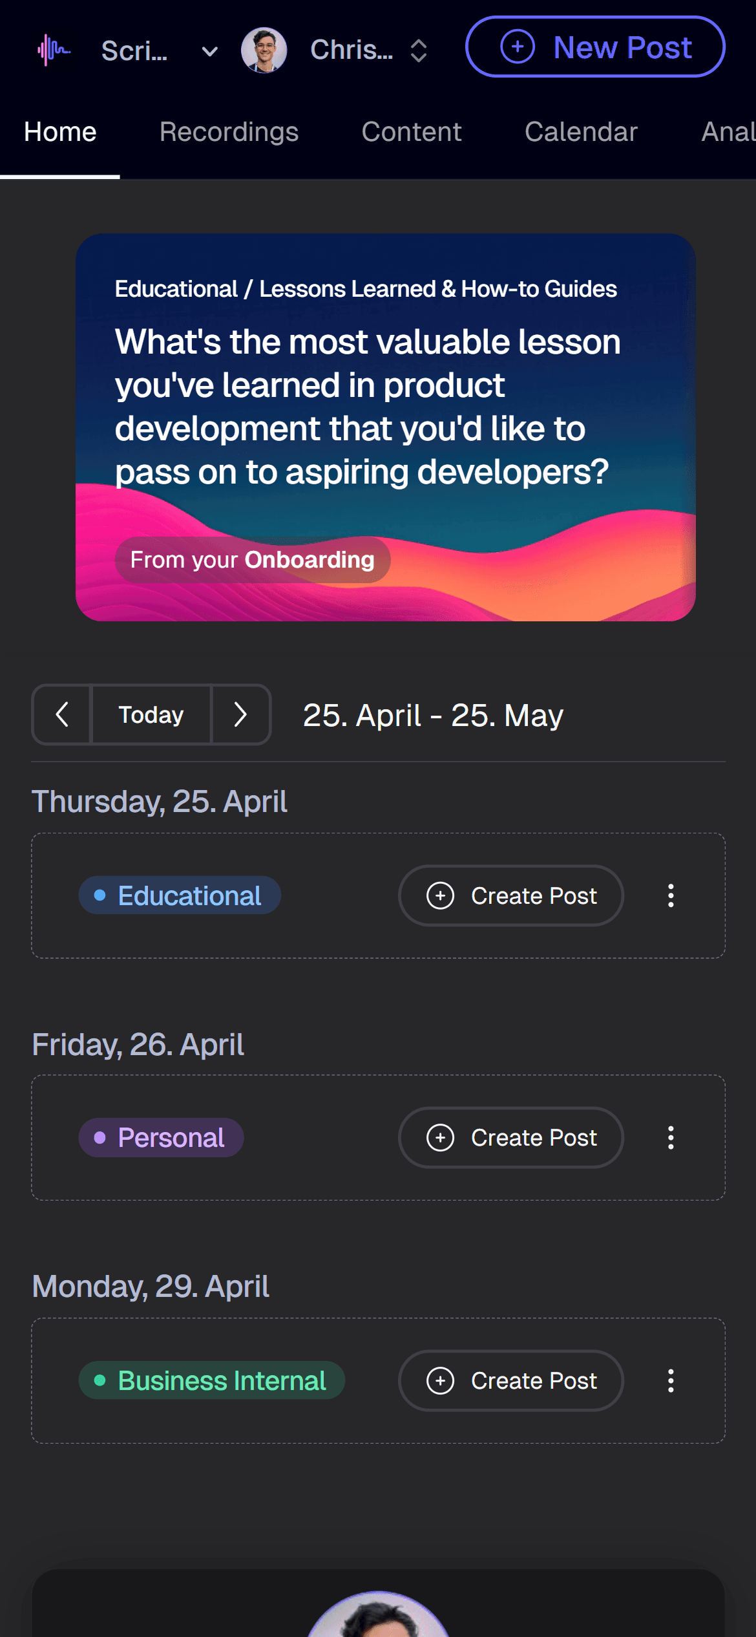Select the Home tab
Viewport: 756px width, 1637px height.
click(60, 132)
